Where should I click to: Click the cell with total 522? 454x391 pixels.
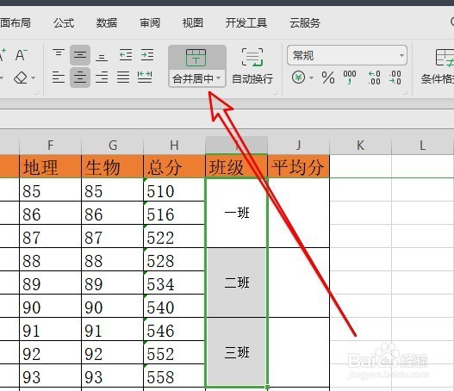[174, 236]
